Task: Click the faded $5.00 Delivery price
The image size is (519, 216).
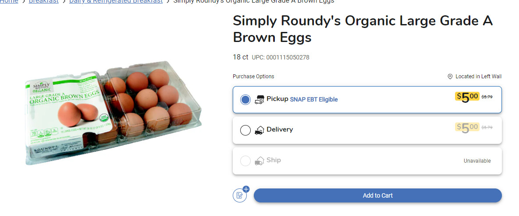Action: (467, 127)
